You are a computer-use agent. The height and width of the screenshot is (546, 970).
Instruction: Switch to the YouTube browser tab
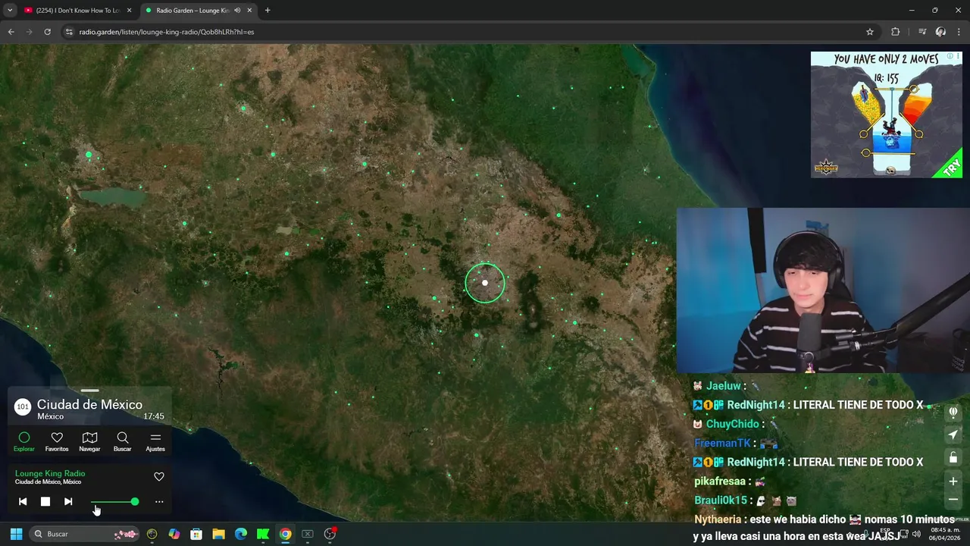(x=76, y=11)
